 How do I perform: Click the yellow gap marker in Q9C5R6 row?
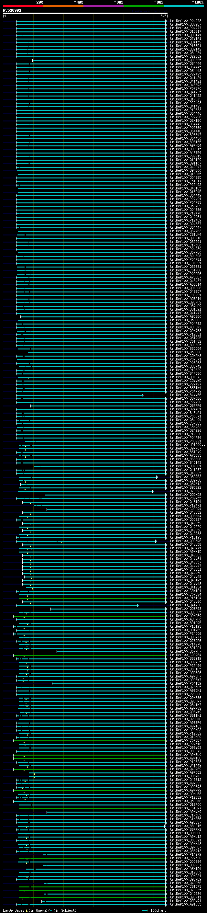(61, 542)
